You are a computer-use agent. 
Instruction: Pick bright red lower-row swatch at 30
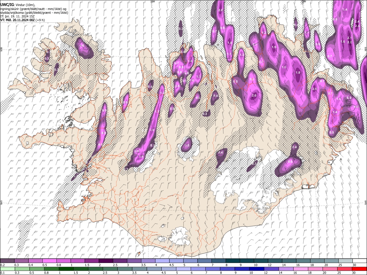click(360, 269)
